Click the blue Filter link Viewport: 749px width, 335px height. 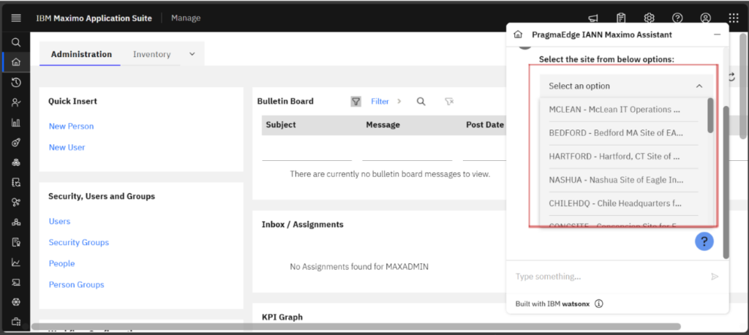[380, 102]
